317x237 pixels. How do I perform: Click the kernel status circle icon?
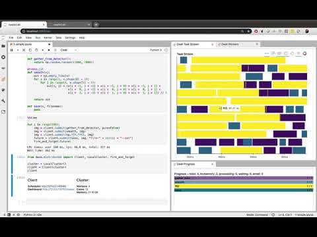pos(166,50)
